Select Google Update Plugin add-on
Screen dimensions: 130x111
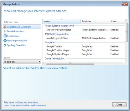[x=57, y=54]
